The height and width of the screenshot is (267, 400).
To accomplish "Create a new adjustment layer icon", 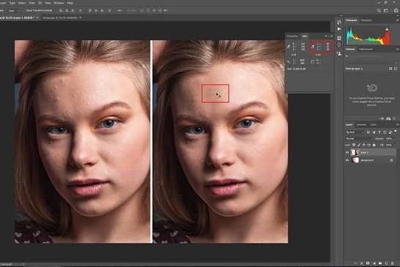I will (374, 263).
